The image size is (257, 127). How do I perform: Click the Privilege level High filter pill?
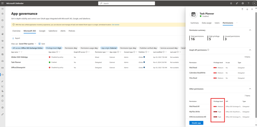pyautogui.click(x=54, y=48)
